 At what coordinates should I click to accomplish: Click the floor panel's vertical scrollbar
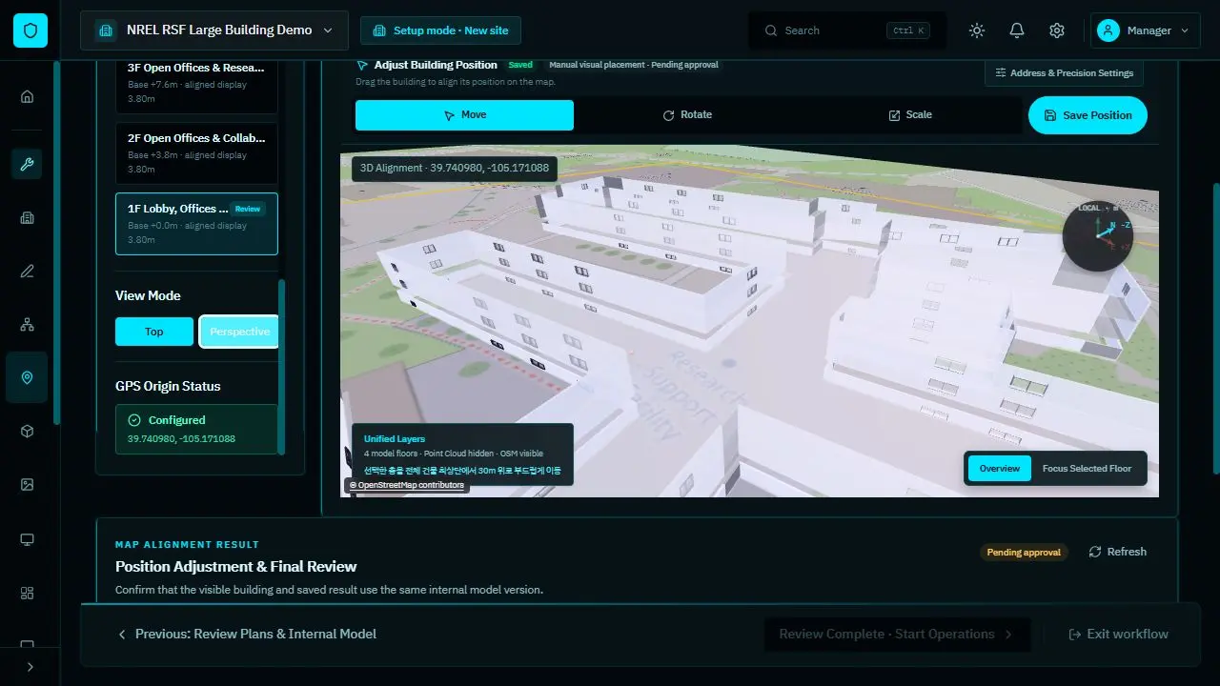pyautogui.click(x=281, y=366)
